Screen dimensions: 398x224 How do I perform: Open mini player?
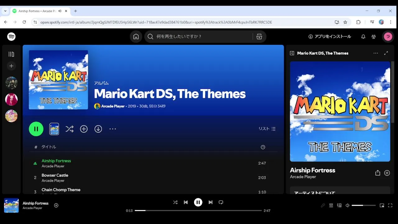(382, 205)
